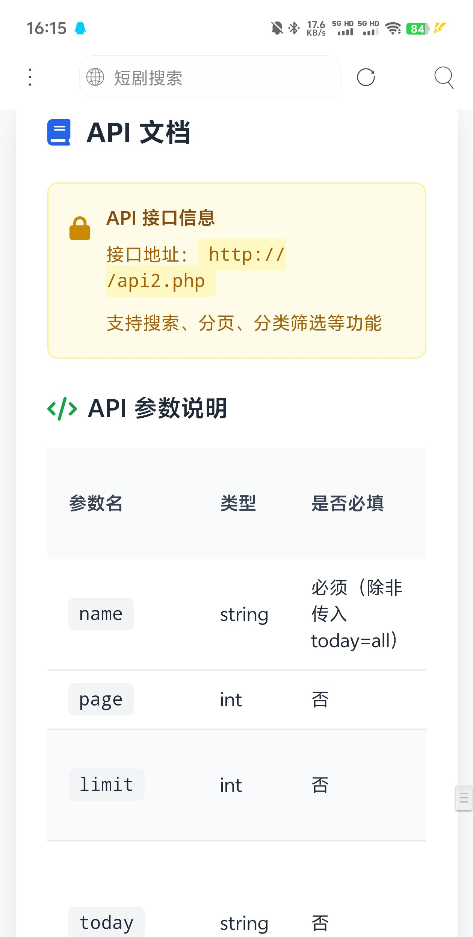Viewport: 473px width, 937px height.
Task: Tap the magnifier search icon
Action: click(444, 78)
